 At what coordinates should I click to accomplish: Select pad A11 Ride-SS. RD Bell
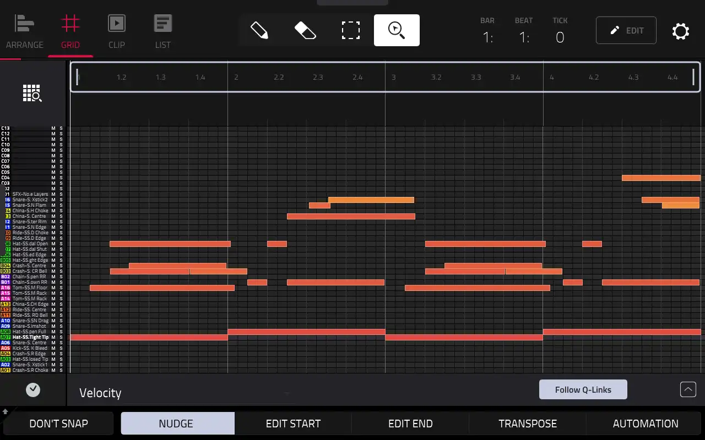click(x=25, y=315)
